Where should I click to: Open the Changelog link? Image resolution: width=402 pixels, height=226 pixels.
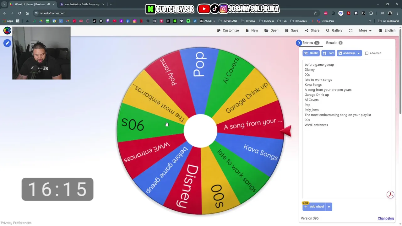386,218
